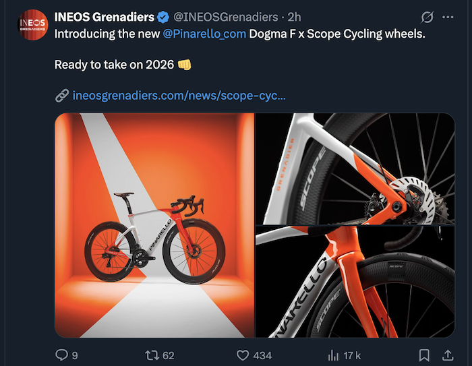Follow the ineosgrenadiers.com news link
This screenshot has height=366, width=472.
(179, 96)
